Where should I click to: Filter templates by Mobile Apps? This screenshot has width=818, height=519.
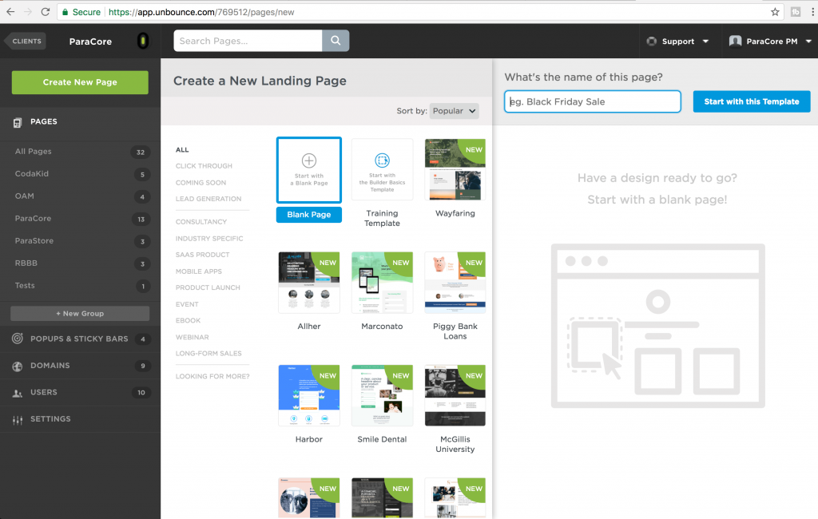199,271
